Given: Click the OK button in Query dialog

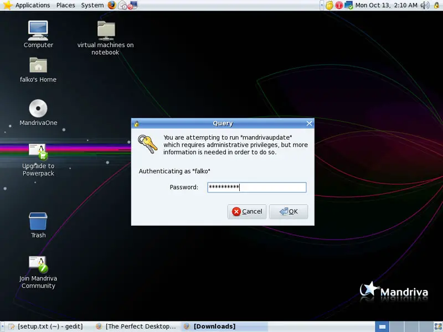Looking at the screenshot, I should tap(288, 211).
